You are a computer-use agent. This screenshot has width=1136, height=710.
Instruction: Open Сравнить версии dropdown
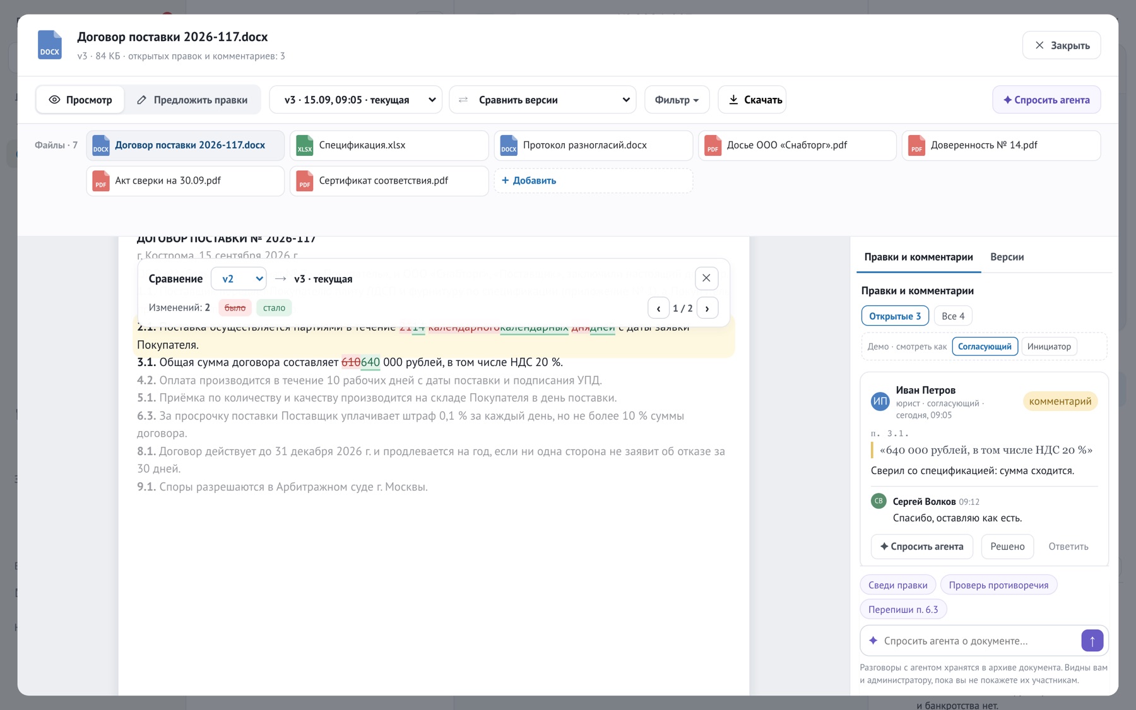[543, 100]
